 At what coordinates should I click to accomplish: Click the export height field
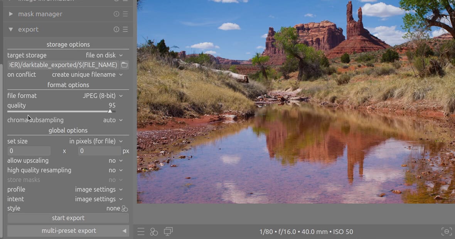point(99,151)
